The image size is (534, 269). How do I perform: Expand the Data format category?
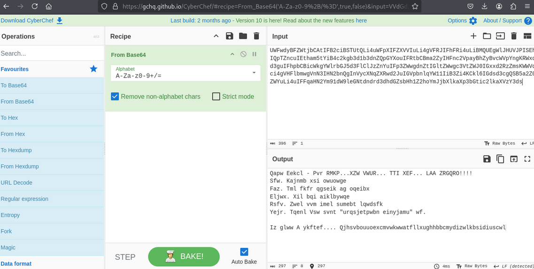pyautogui.click(x=16, y=263)
